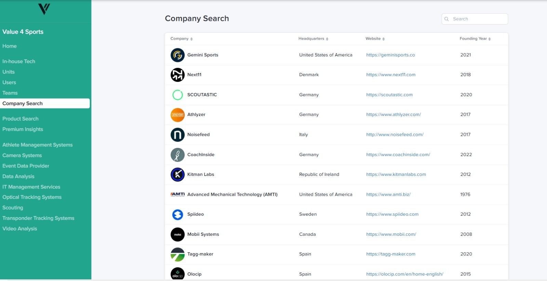Viewport: 547px width, 281px height.
Task: Click Advanced Mechanical Technology (AMTI) name
Action: 232,194
